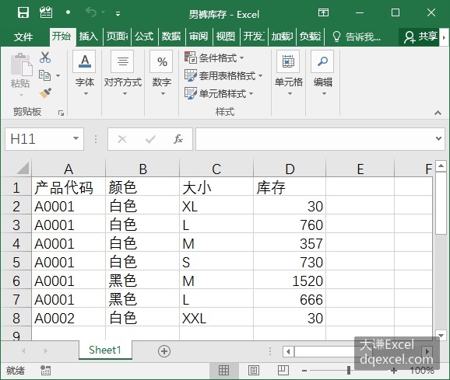Switch to the 公式 tab

pyautogui.click(x=144, y=37)
